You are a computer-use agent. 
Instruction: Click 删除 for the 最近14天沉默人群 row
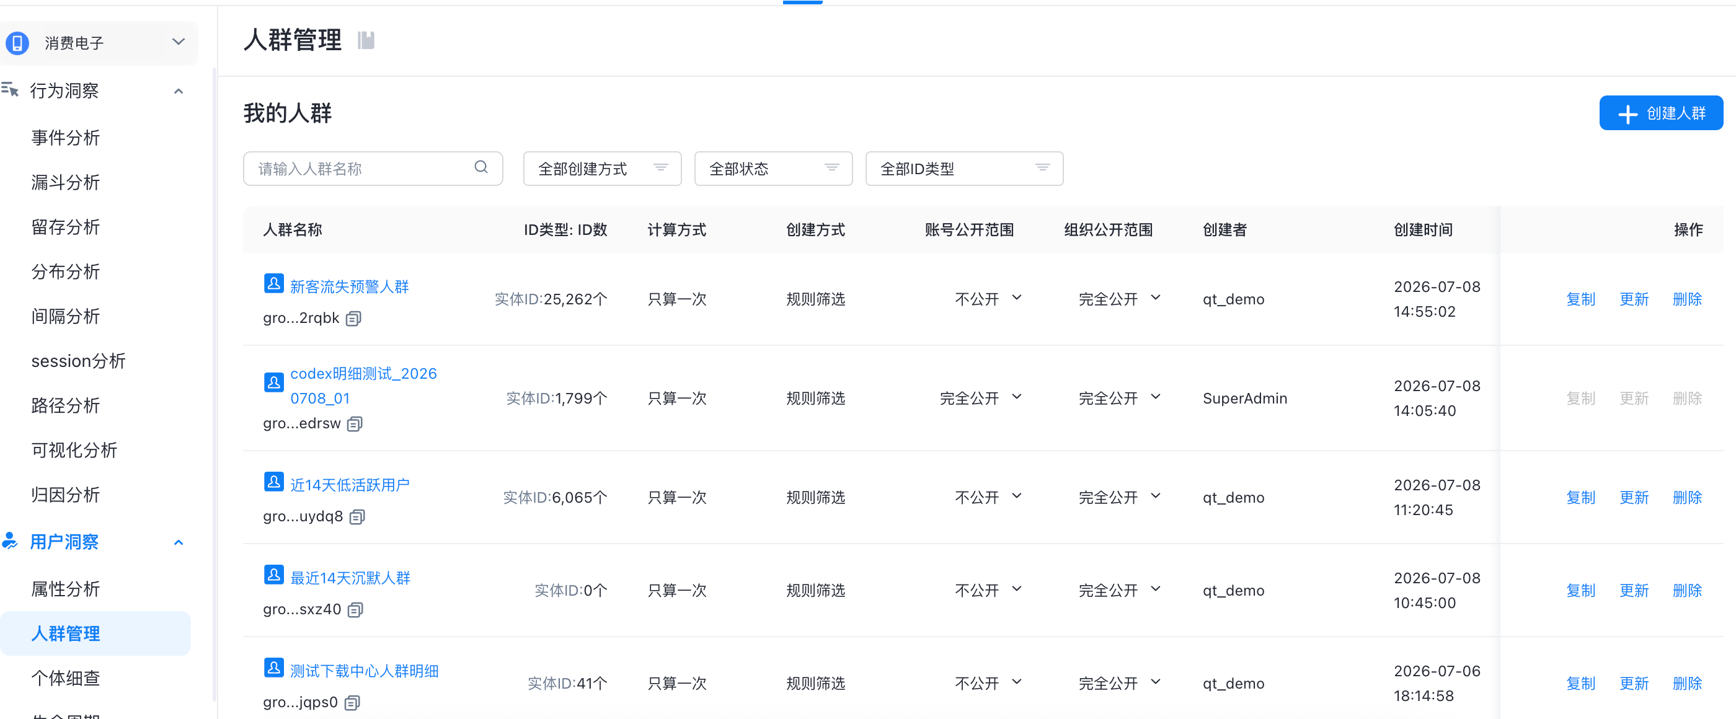pos(1687,590)
